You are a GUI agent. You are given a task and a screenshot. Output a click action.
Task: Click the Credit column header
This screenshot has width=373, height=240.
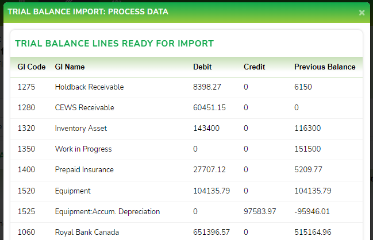click(x=254, y=67)
